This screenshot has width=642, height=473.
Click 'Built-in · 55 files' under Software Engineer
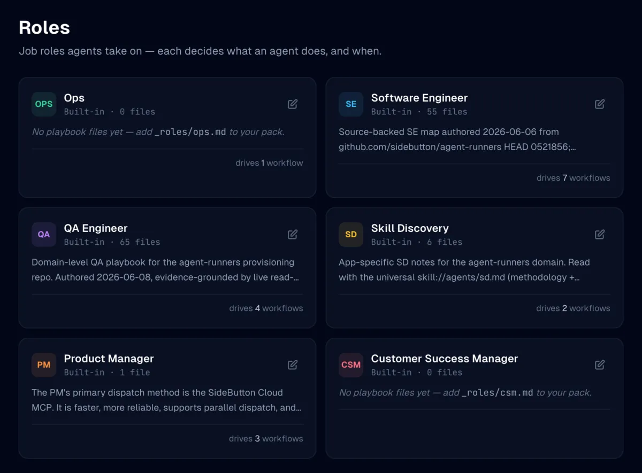click(x=419, y=112)
